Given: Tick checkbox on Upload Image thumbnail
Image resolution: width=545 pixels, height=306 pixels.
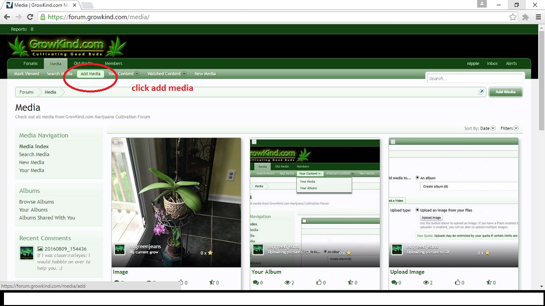Looking at the screenshot, I should tap(393, 142).
